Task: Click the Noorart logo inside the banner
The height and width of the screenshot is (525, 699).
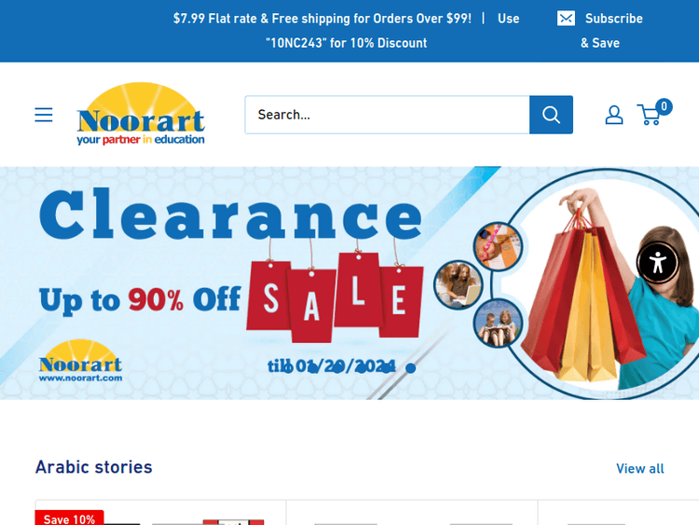Action: 81,361
